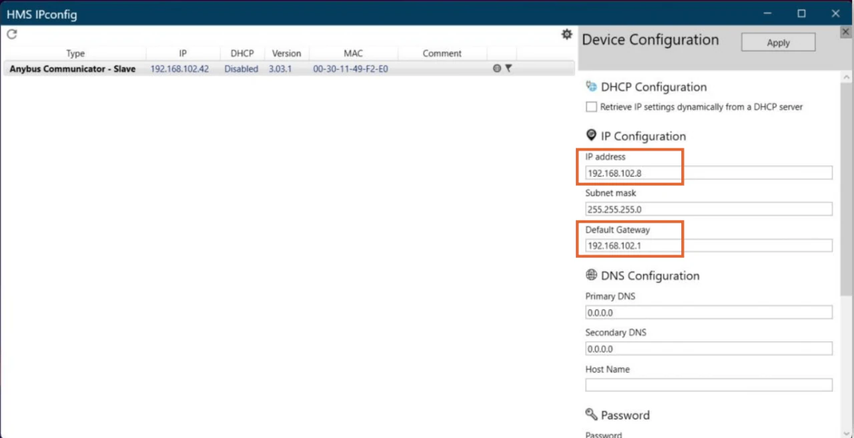This screenshot has height=438, width=854.
Task: Close the Device Configuration panel
Action: pyautogui.click(x=845, y=32)
